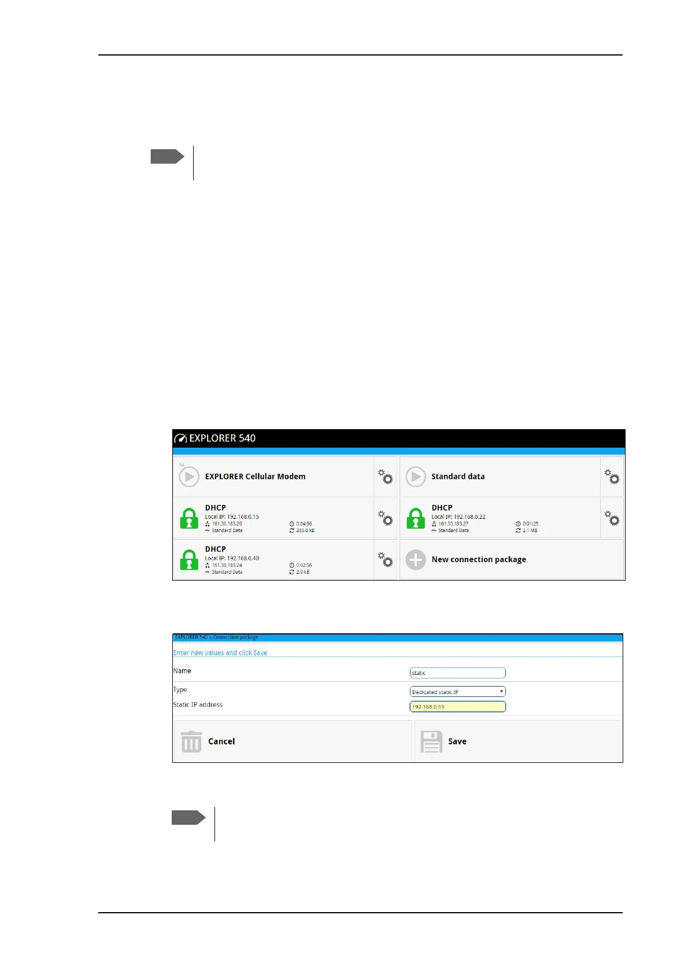Viewport: 688px width, 974px height.
Task: Click the EXPLORER Cellular Modem label
Action: click(x=255, y=477)
